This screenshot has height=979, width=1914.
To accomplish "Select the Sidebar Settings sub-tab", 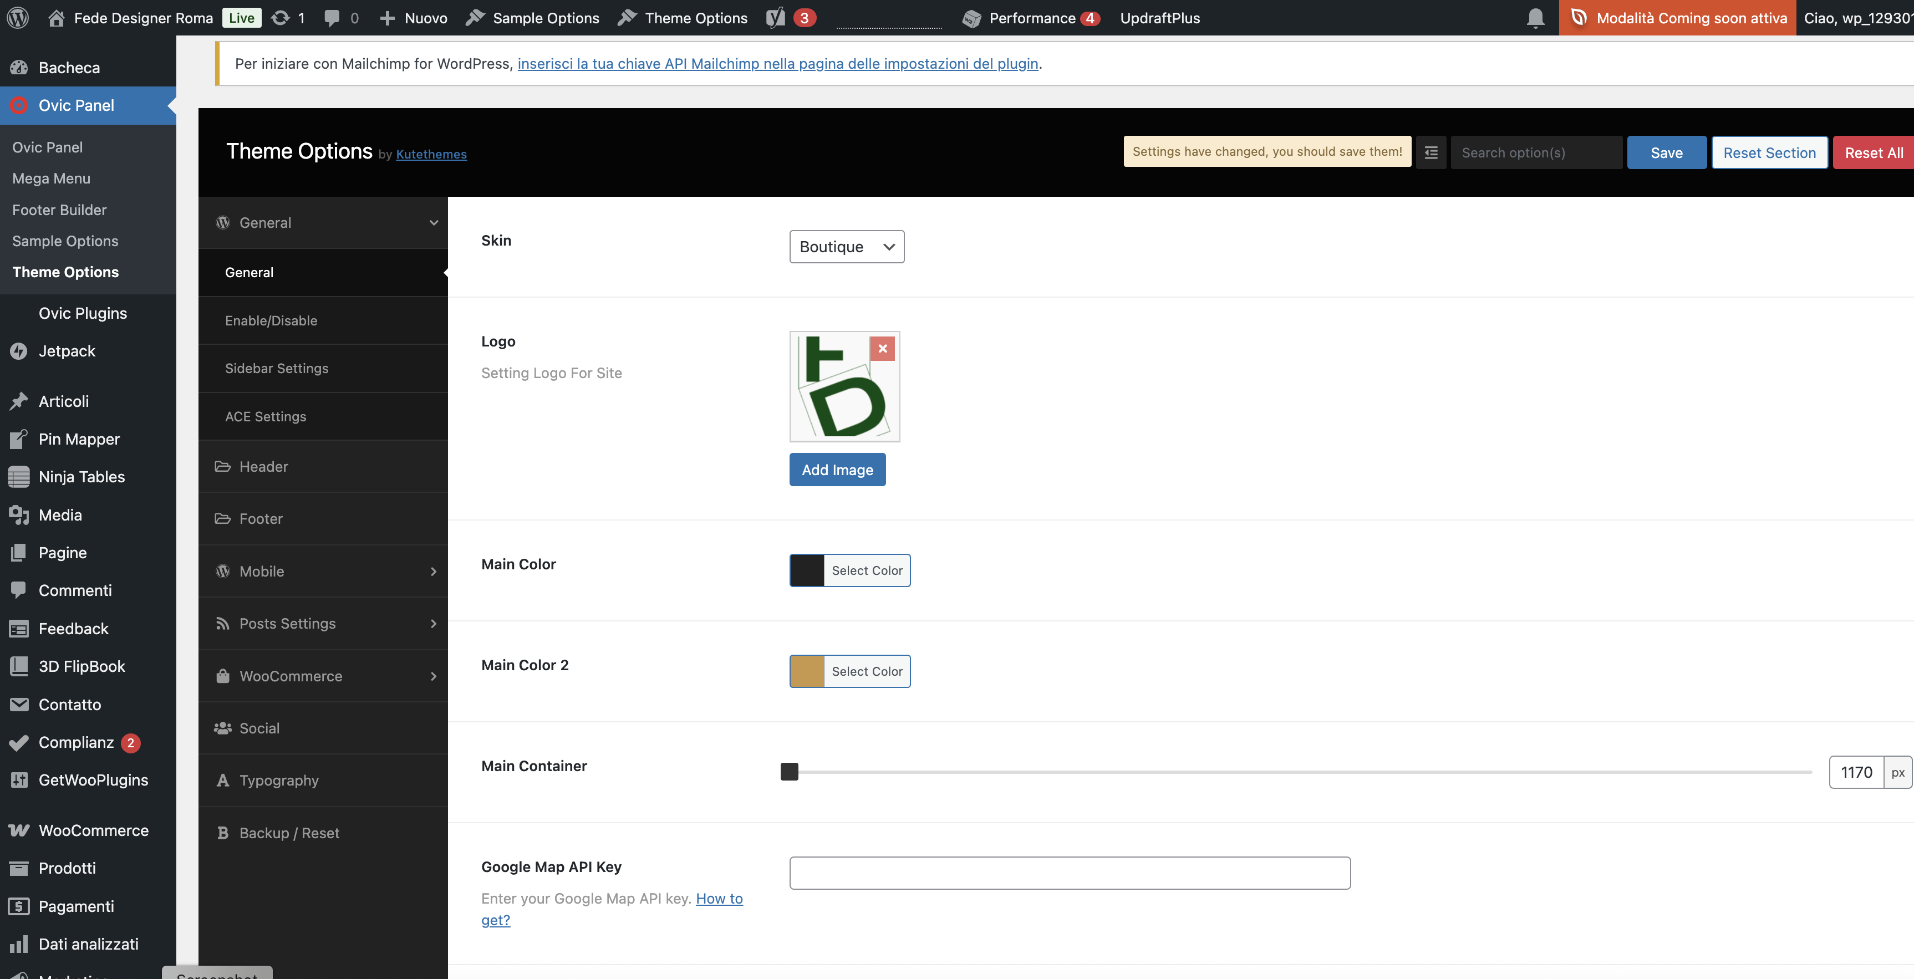I will (323, 369).
